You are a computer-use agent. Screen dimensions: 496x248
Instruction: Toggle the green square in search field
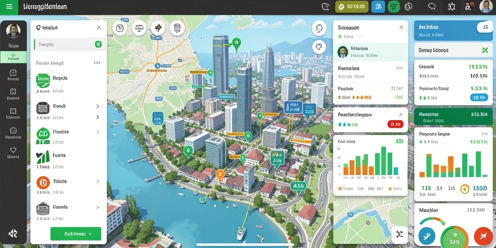(98, 44)
